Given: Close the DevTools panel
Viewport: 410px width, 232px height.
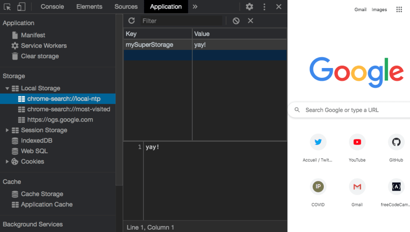Looking at the screenshot, I should [279, 7].
